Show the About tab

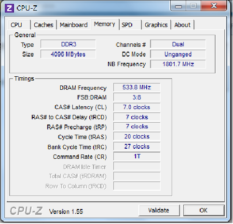coord(183,25)
